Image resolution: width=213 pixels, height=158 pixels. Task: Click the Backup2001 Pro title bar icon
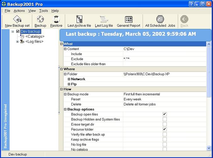coord(4,4)
